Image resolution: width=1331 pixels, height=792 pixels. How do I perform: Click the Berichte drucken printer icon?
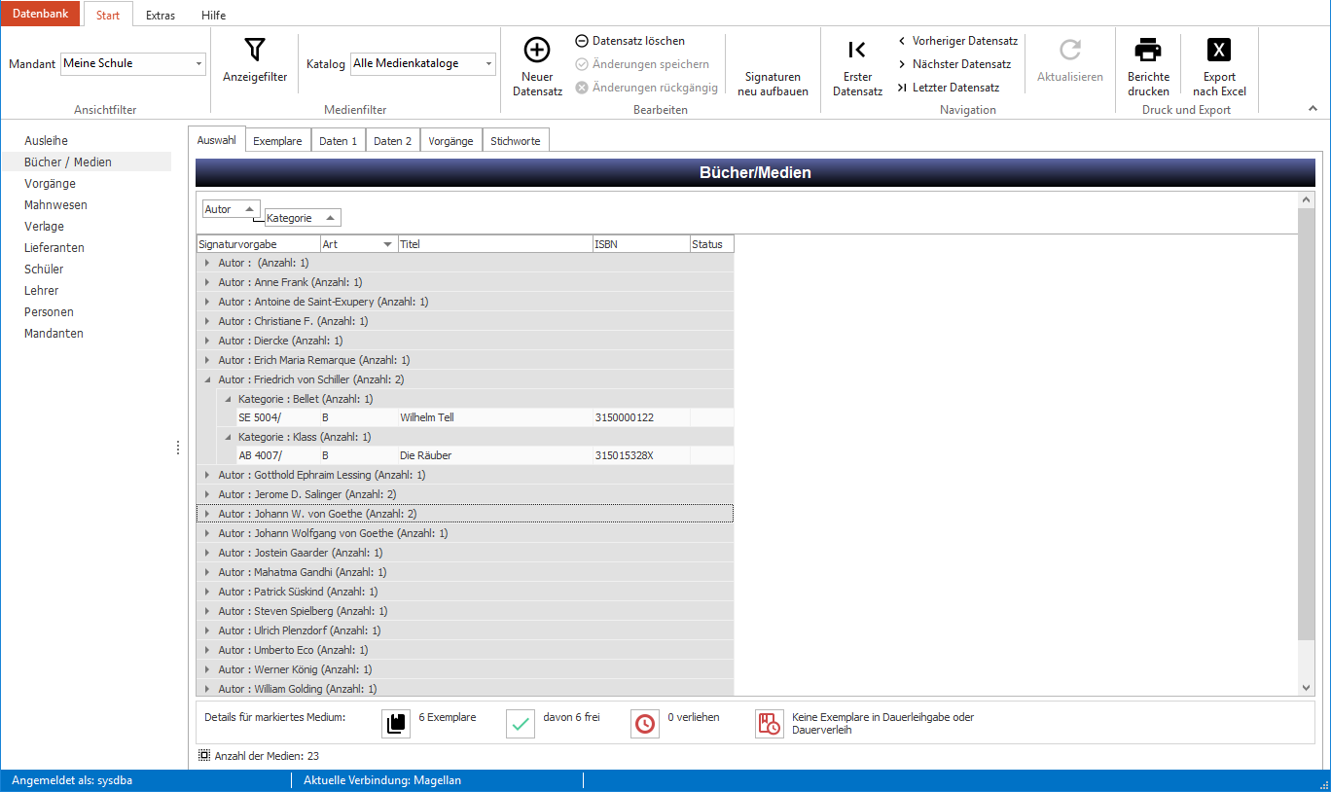click(x=1149, y=50)
